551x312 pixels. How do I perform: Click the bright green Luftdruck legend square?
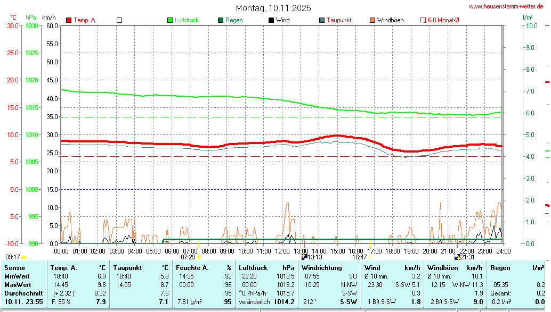[x=170, y=20]
